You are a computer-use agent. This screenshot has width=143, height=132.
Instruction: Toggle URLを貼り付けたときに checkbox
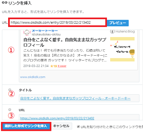(78, 126)
